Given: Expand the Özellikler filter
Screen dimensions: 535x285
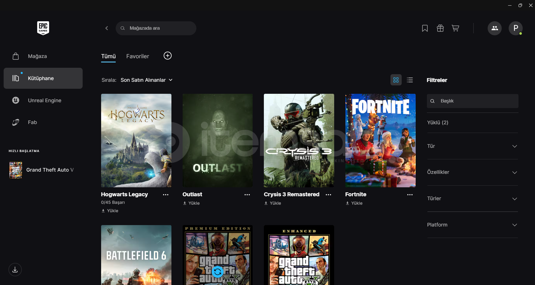Looking at the screenshot, I should [x=473, y=172].
